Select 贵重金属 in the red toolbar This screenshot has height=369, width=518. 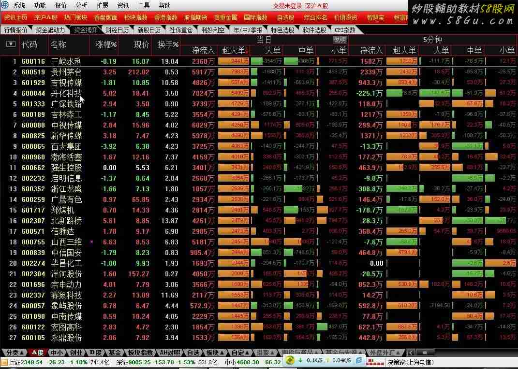tap(226, 17)
